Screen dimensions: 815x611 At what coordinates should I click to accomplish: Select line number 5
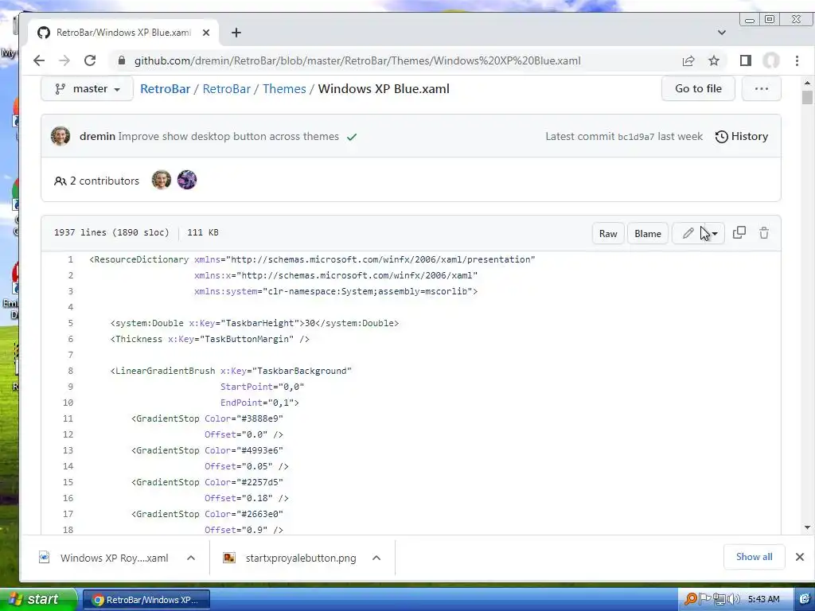71,323
